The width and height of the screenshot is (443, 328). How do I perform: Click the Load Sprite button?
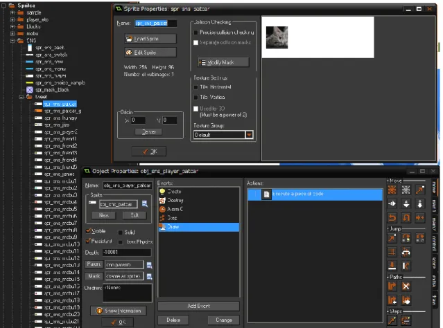click(x=150, y=39)
